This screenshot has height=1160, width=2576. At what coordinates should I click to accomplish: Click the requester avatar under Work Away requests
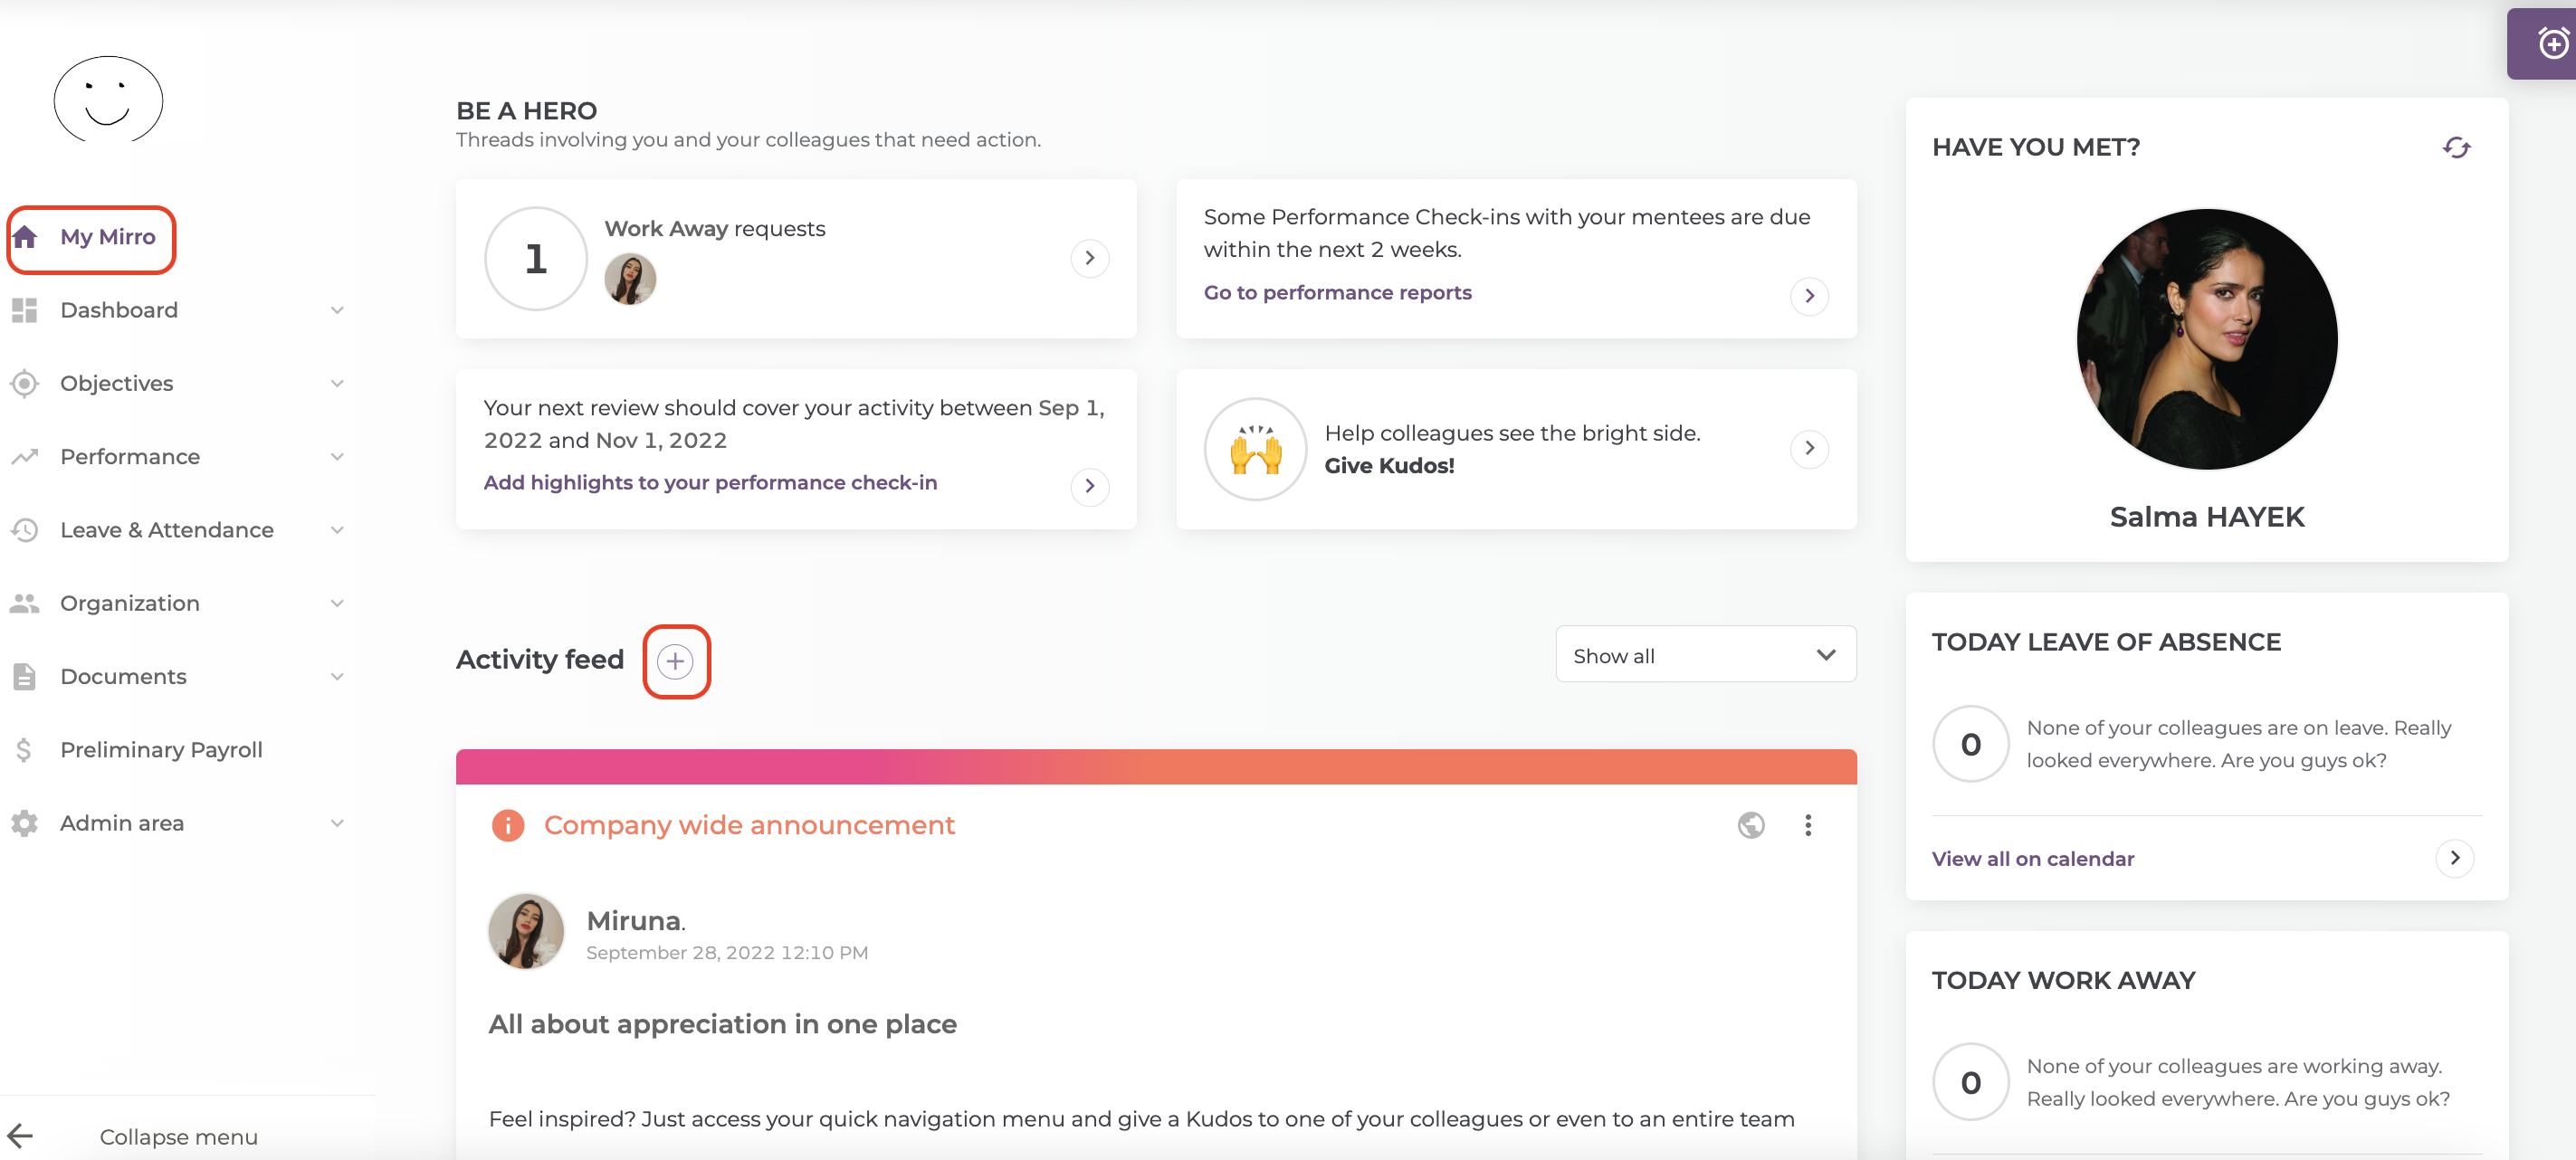(x=630, y=279)
